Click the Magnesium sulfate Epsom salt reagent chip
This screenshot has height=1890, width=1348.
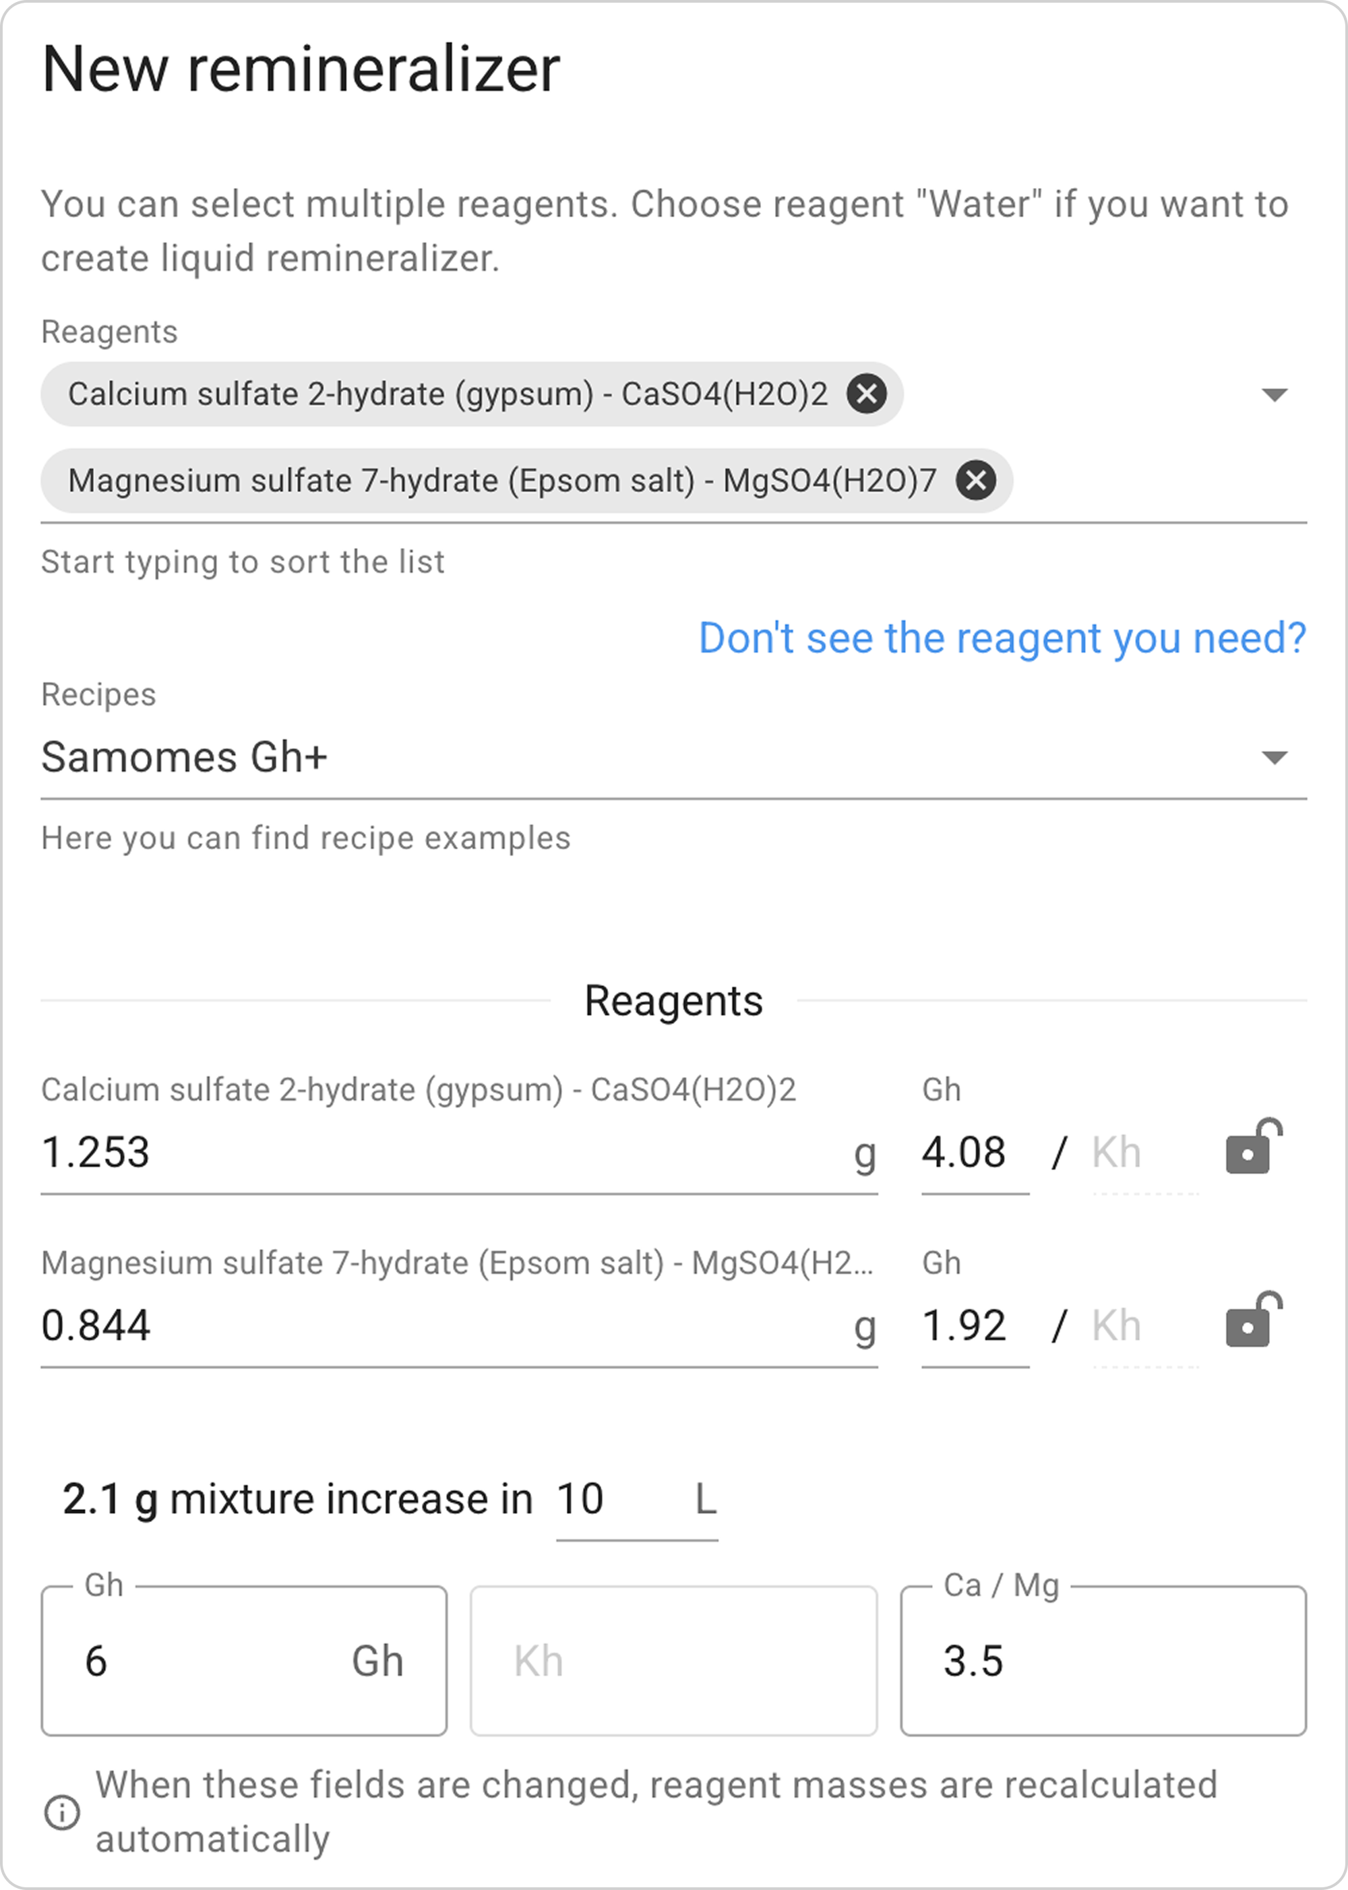[x=501, y=481]
